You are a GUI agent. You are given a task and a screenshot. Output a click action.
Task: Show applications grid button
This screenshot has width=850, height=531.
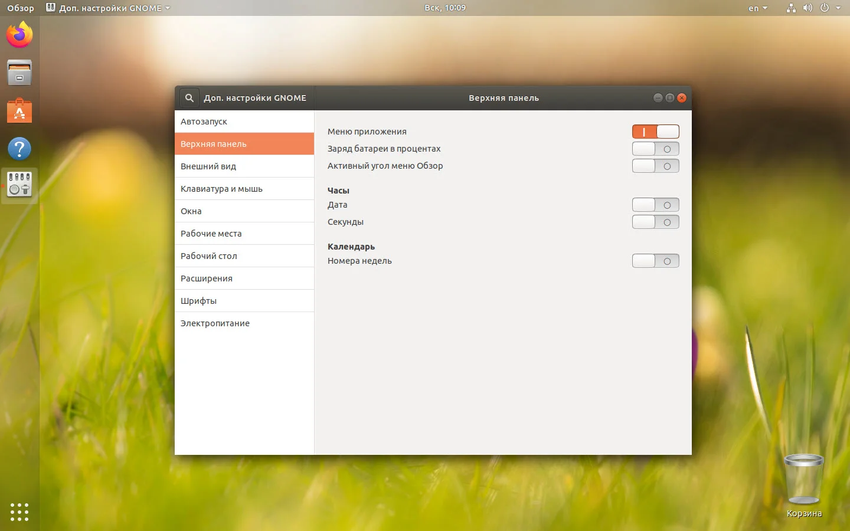[x=19, y=512]
